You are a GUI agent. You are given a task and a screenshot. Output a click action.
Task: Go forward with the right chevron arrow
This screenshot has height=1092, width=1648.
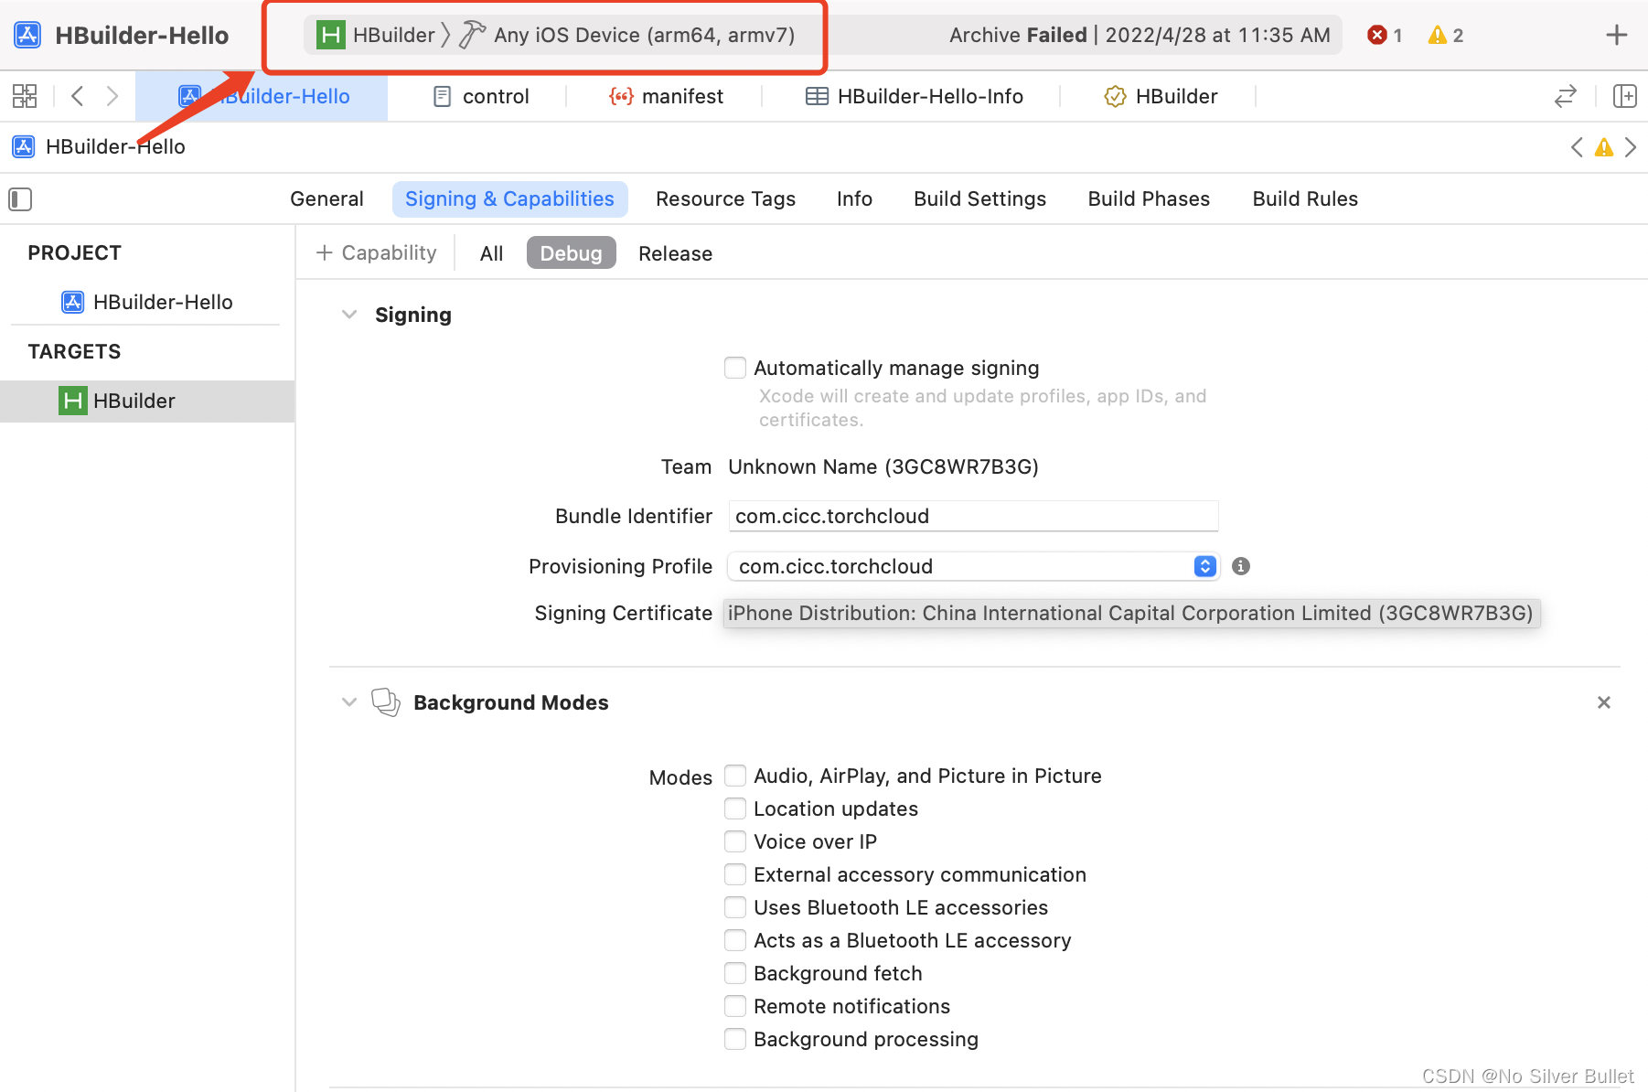(112, 96)
